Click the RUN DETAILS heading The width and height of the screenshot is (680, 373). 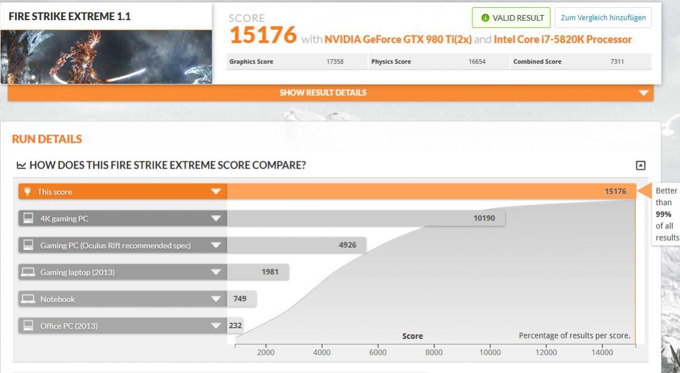(47, 139)
